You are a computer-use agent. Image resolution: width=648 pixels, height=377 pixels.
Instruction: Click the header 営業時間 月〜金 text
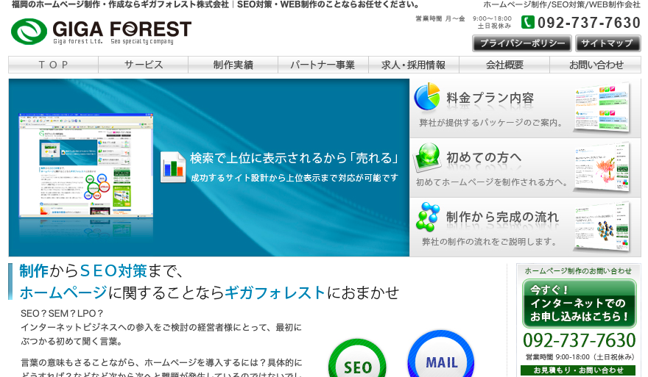pos(440,18)
